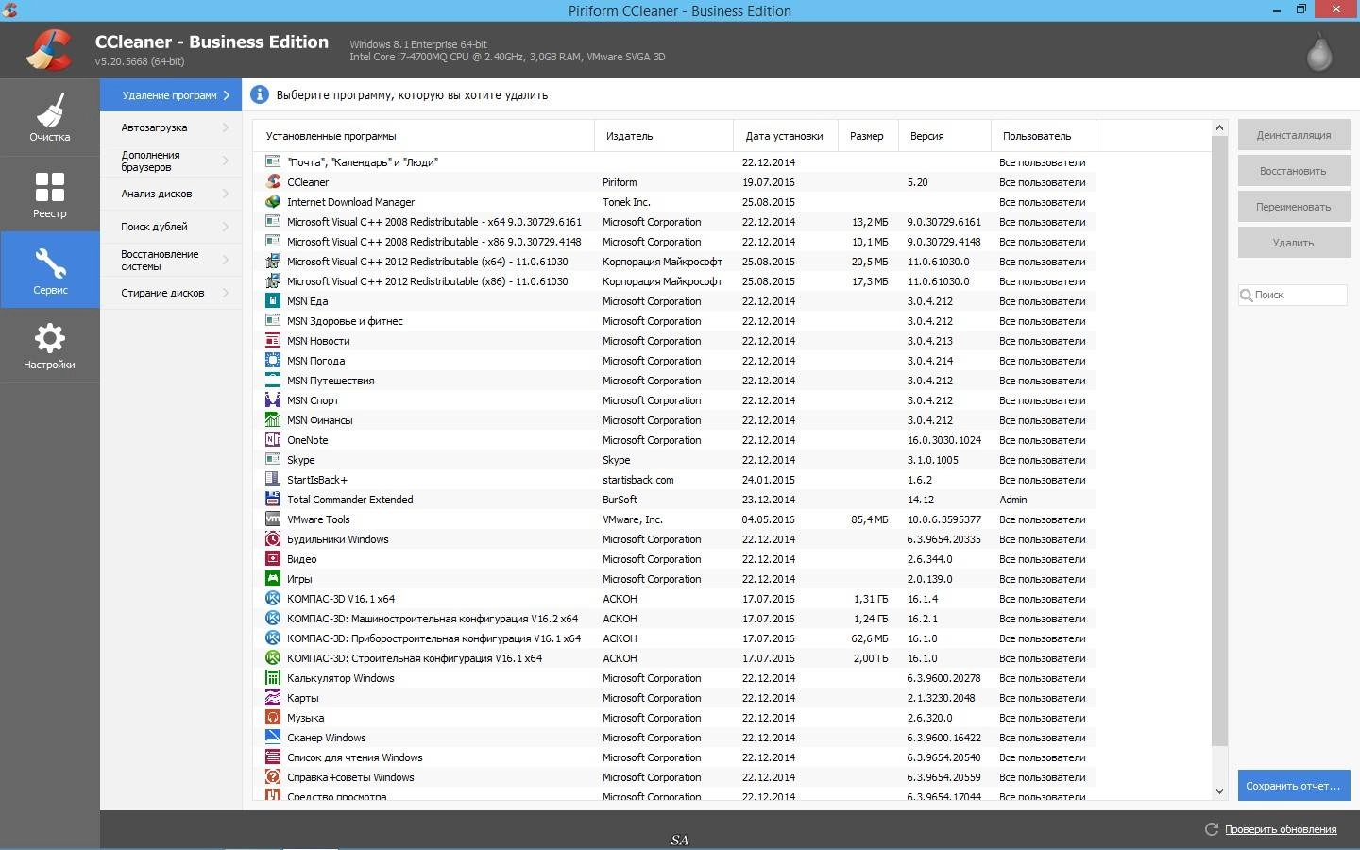Image resolution: width=1360 pixels, height=850 pixels.
Task: Open the Автозагрузка tab
Action: [171, 127]
